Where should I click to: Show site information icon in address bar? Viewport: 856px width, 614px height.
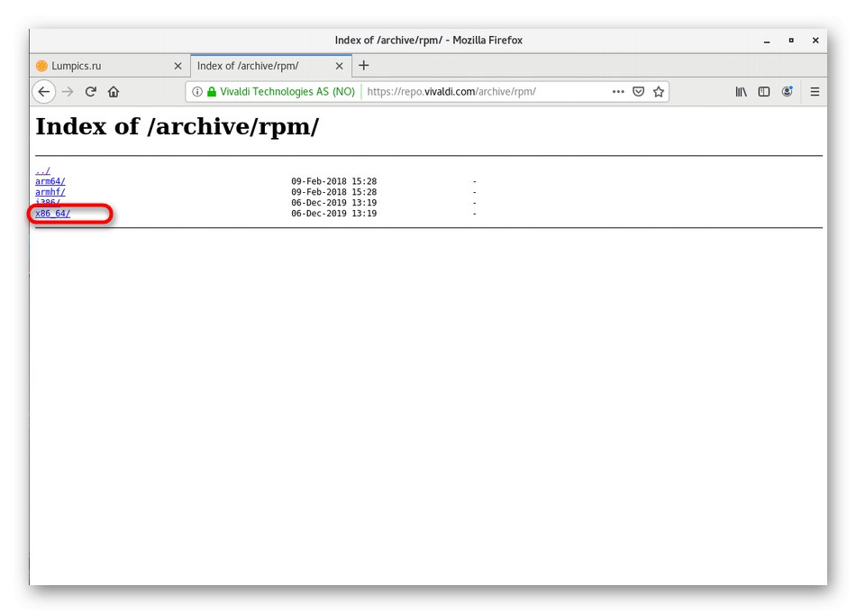(197, 92)
